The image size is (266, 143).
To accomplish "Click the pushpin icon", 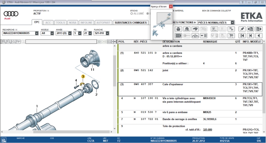I will 242,29.
